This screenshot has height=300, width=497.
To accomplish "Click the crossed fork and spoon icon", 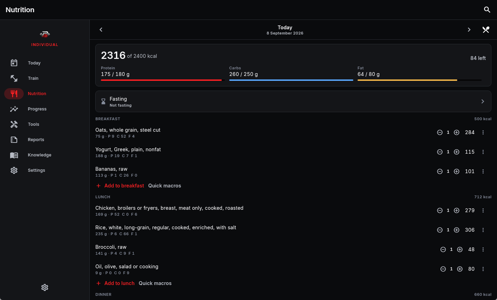I will [486, 30].
